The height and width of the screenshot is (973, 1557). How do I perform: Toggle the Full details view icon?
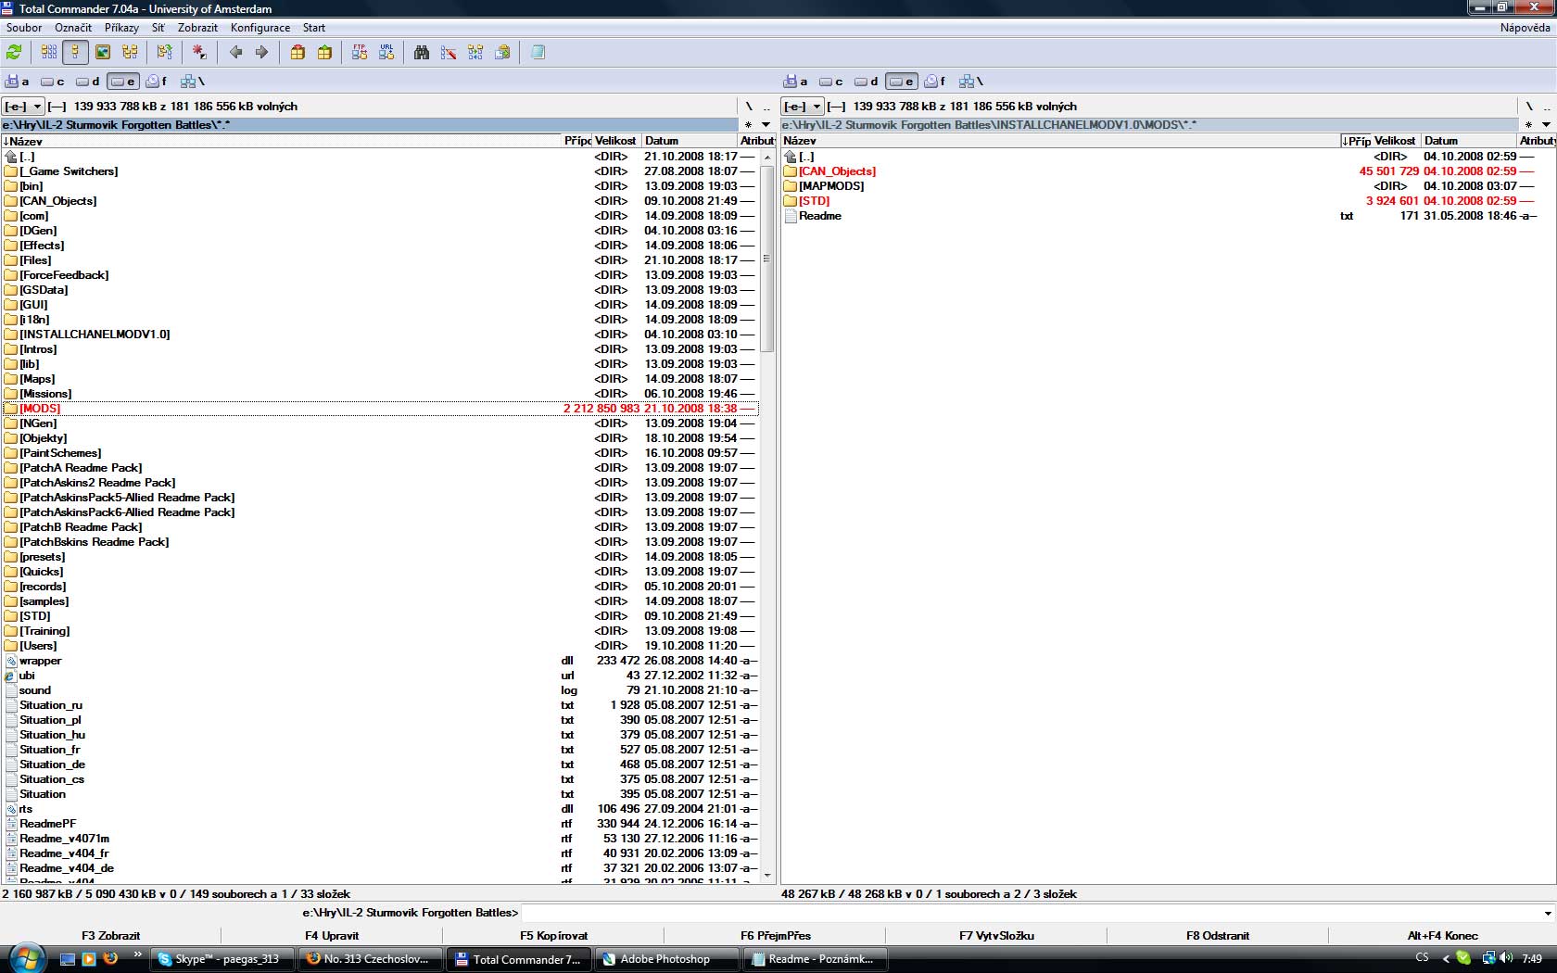click(x=76, y=53)
